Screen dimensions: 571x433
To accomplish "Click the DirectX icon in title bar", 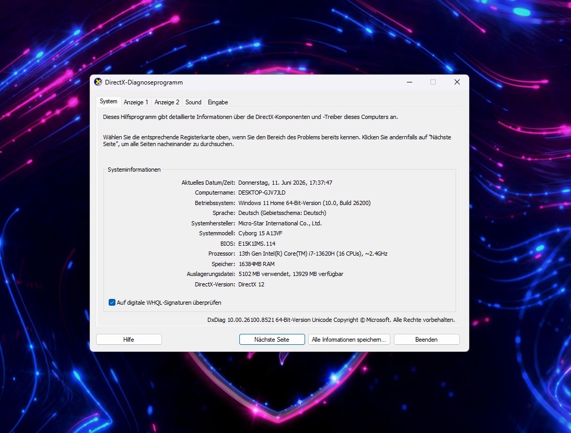I will coord(98,82).
